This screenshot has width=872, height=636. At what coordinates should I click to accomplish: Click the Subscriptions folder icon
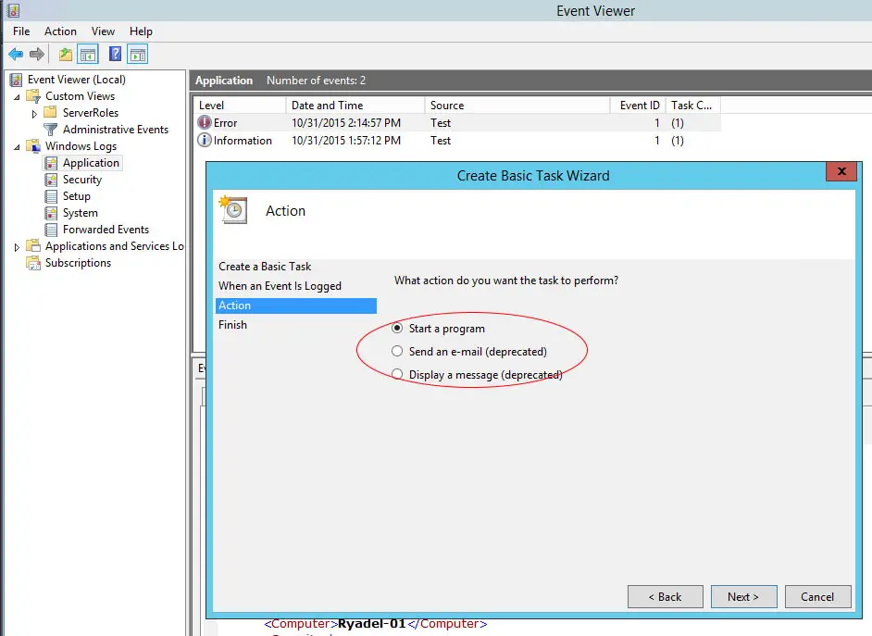pos(34,263)
